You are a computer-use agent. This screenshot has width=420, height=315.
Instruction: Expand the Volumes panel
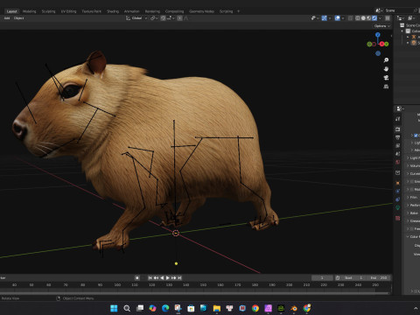click(x=408, y=165)
